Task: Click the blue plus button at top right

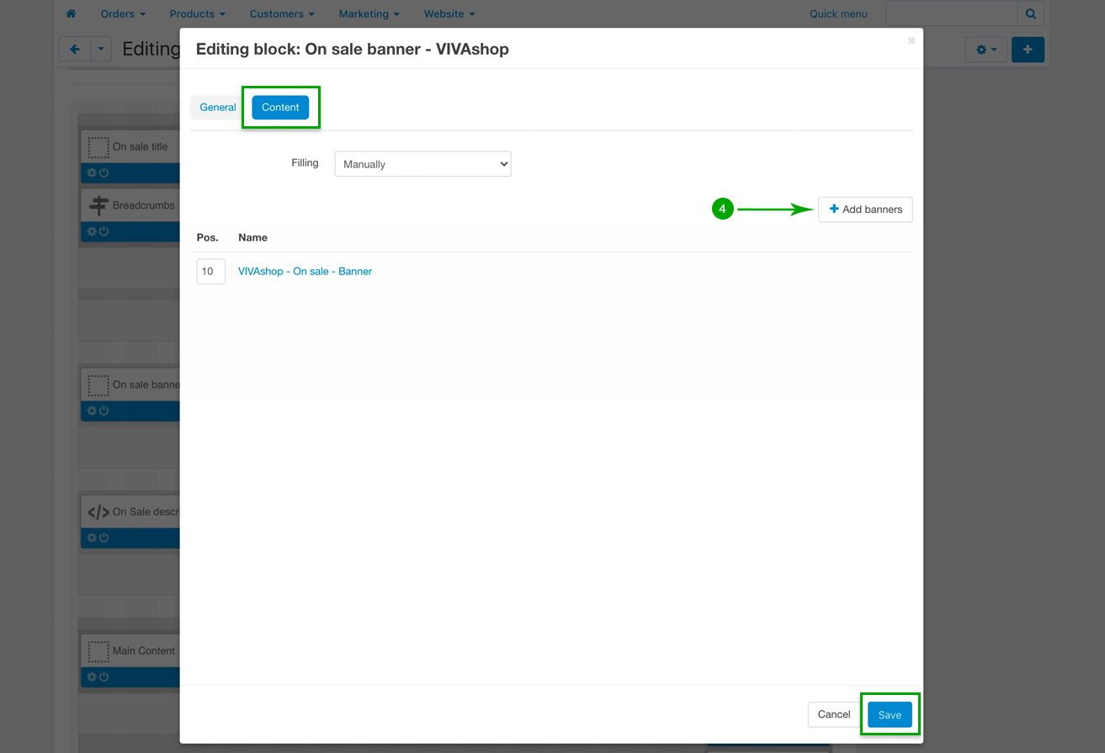Action: pos(1028,50)
